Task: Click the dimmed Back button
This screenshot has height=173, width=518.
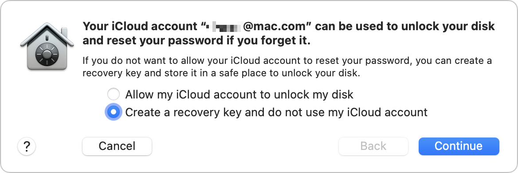Action: coord(373,146)
